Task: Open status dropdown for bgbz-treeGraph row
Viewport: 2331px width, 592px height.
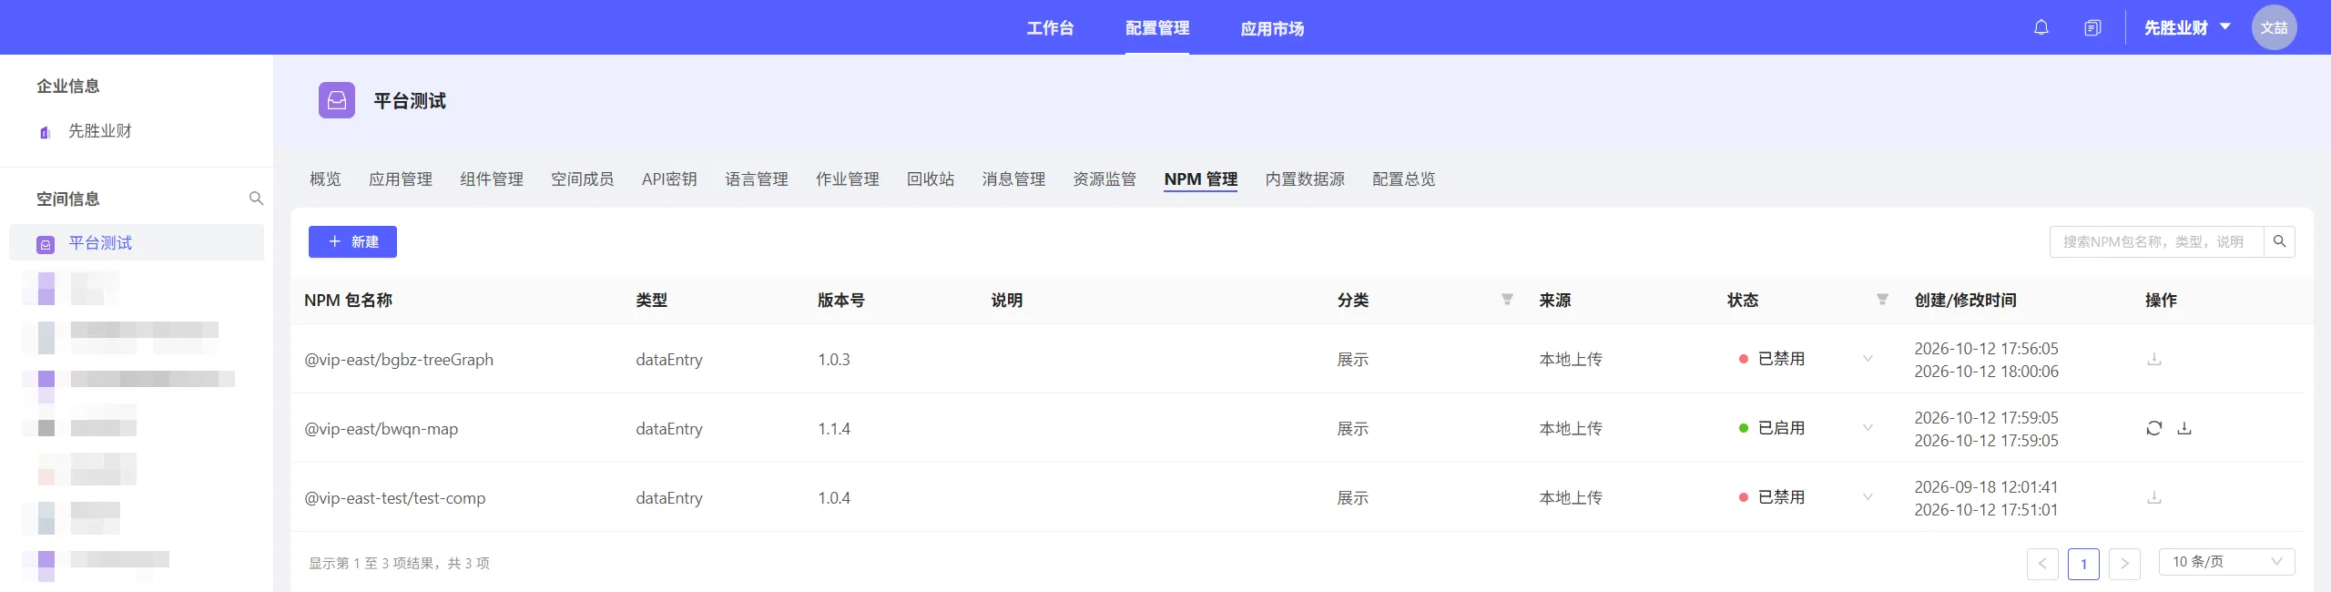Action: coord(1868,359)
